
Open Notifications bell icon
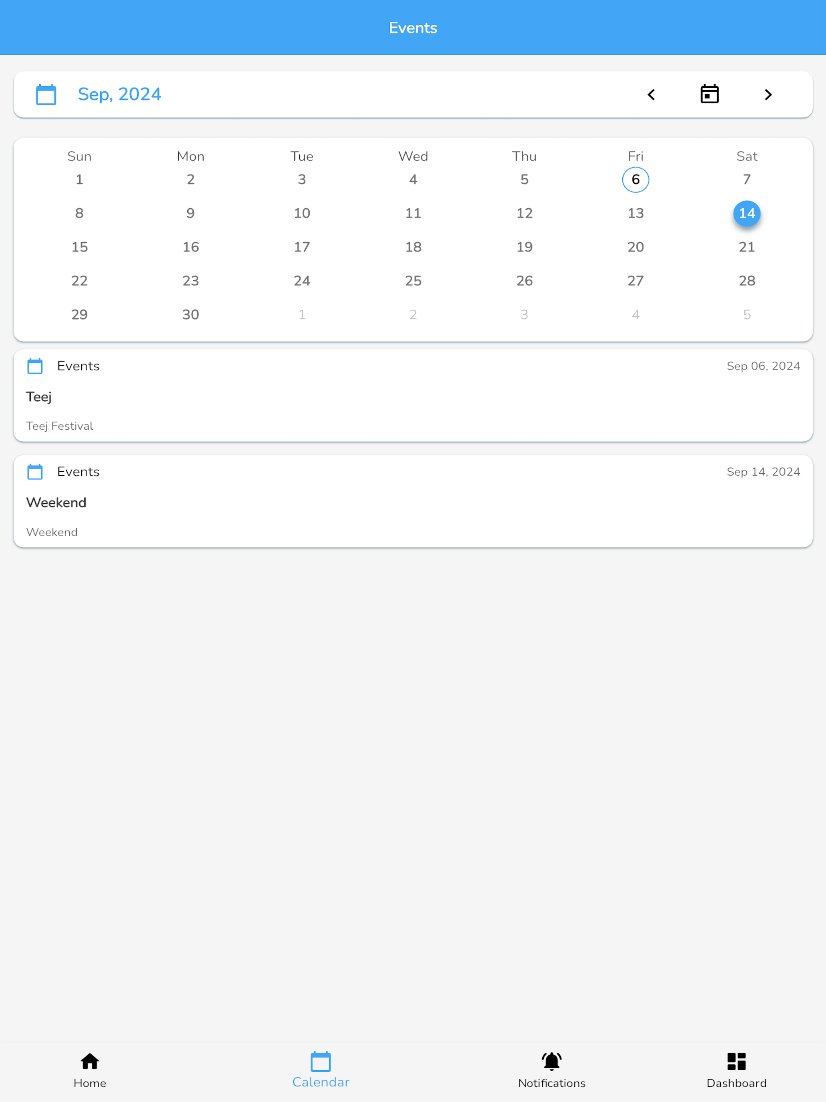tap(551, 1061)
